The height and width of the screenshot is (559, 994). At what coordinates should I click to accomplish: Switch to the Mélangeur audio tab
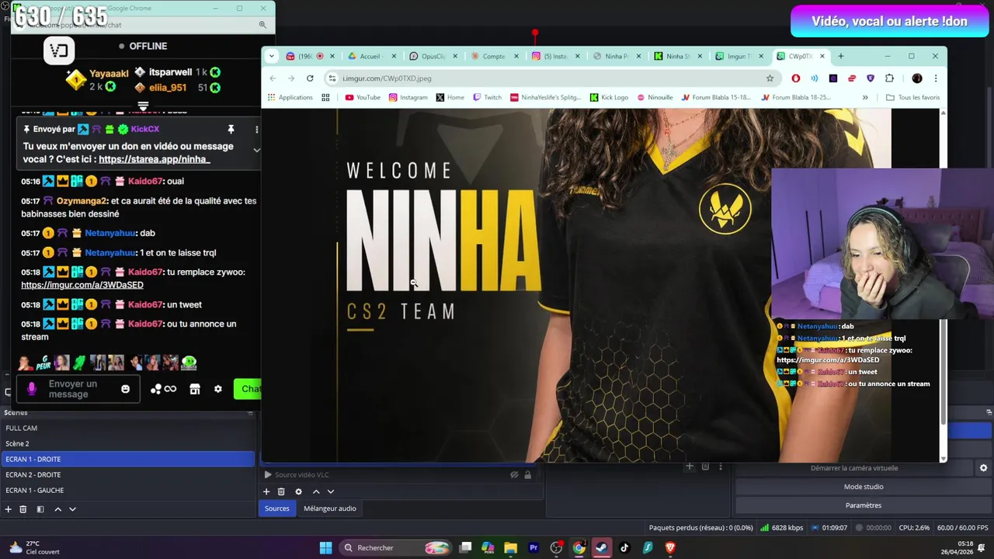[x=330, y=509]
